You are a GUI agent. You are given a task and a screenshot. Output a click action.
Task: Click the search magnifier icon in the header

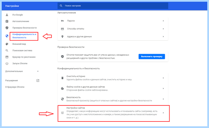(61, 6)
